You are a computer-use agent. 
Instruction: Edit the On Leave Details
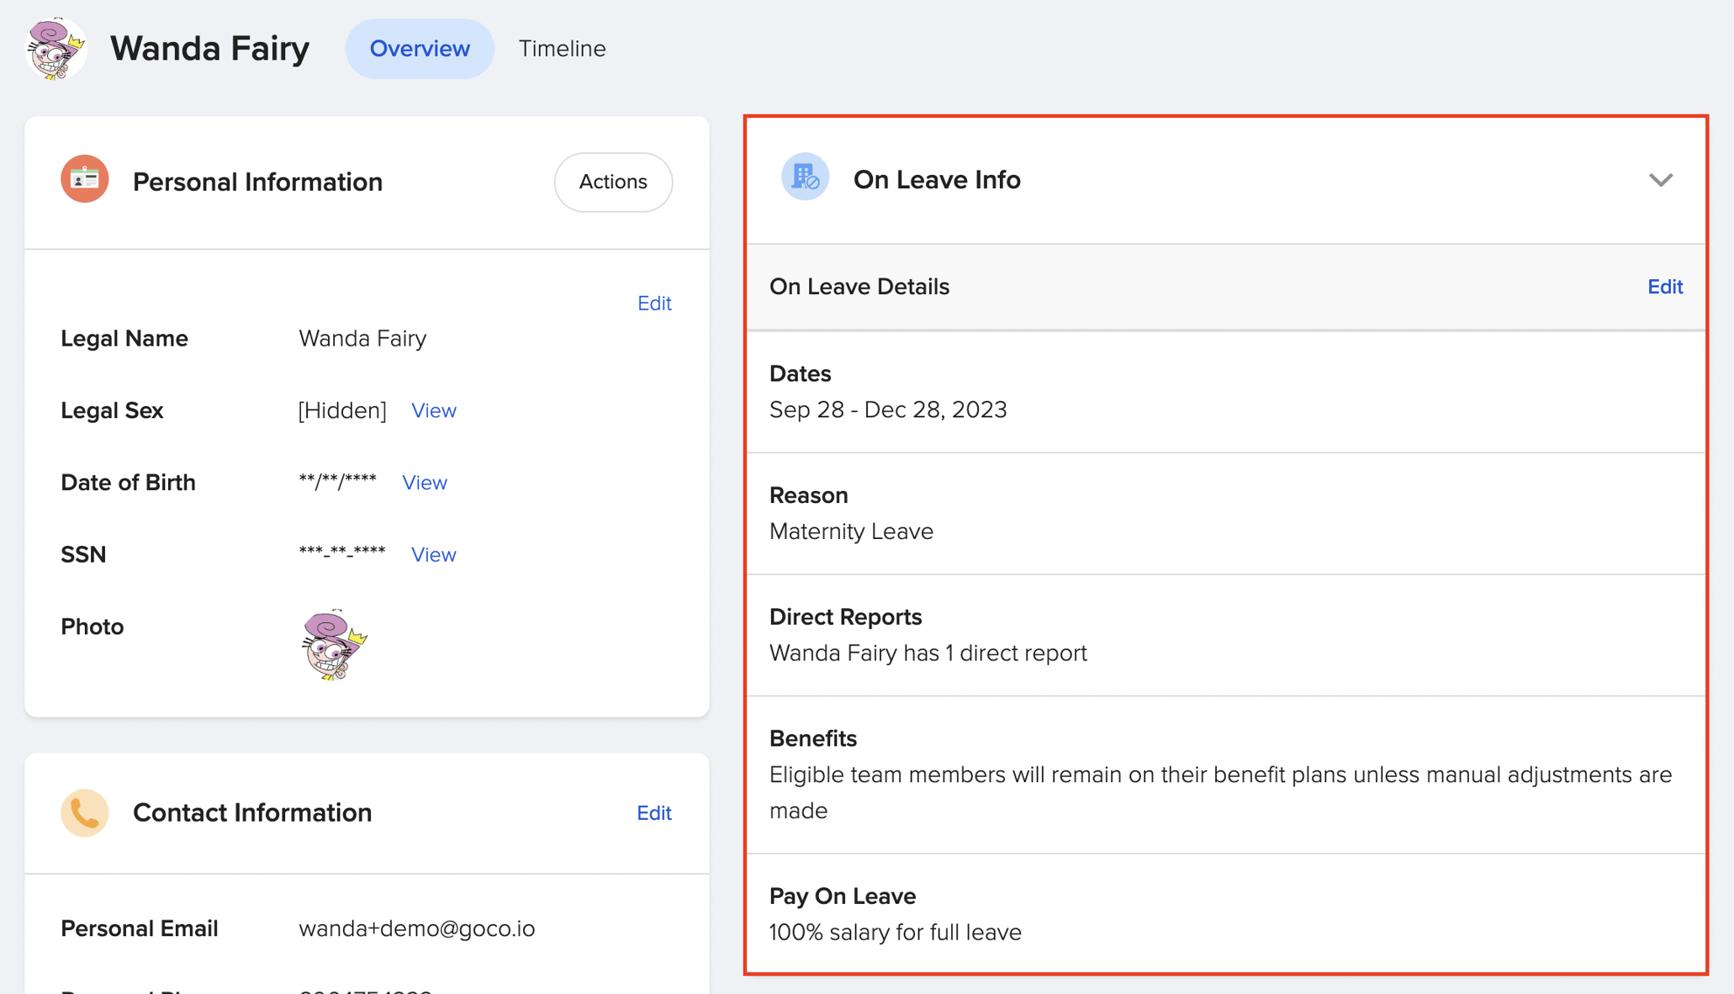coord(1664,286)
